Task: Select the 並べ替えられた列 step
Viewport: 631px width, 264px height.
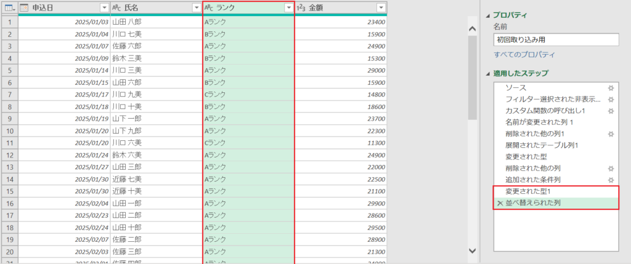Action: (x=556, y=203)
